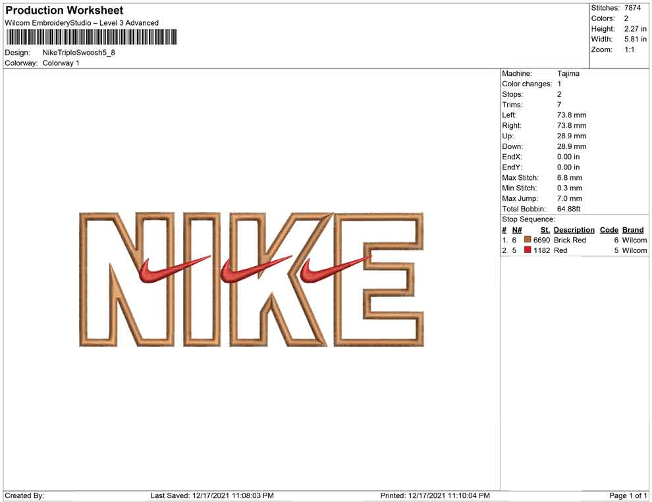This screenshot has width=652, height=502.
Task: Click the Page 1 of 1 indicator
Action: [x=628, y=495]
